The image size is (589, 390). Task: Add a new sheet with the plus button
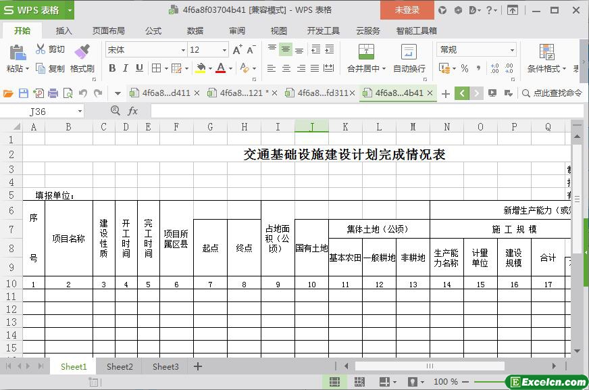pos(198,366)
